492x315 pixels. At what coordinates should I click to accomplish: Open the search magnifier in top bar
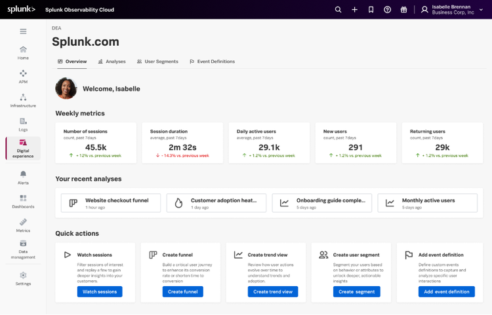pos(338,10)
